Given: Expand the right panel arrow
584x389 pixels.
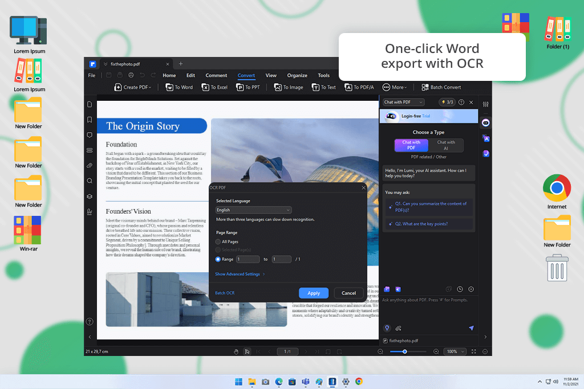Looking at the screenshot, I should pyautogui.click(x=485, y=337).
